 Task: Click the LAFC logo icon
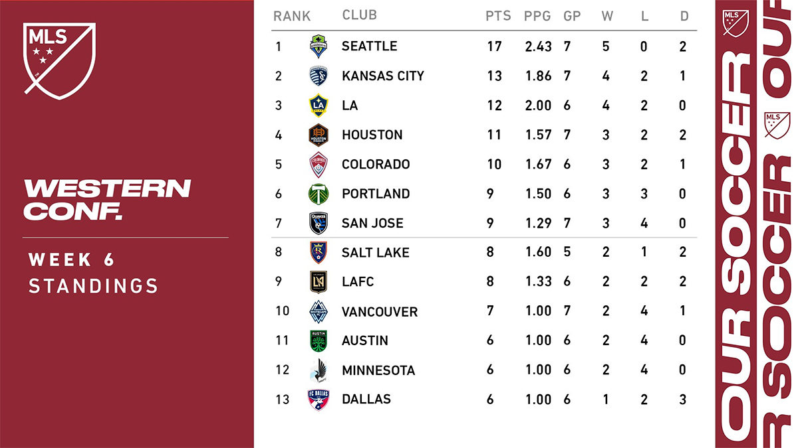(x=319, y=281)
